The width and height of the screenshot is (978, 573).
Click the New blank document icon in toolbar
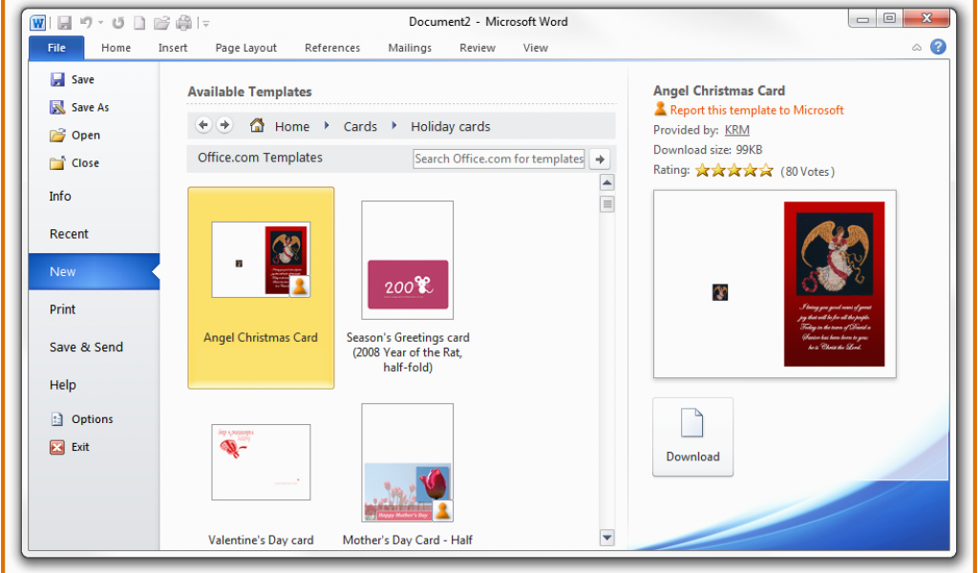(x=139, y=23)
